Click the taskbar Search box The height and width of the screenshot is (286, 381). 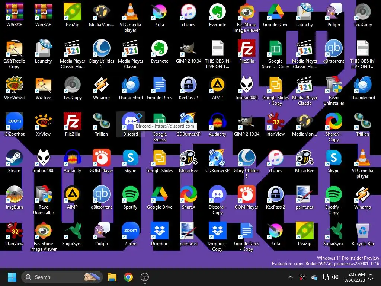[62, 277]
